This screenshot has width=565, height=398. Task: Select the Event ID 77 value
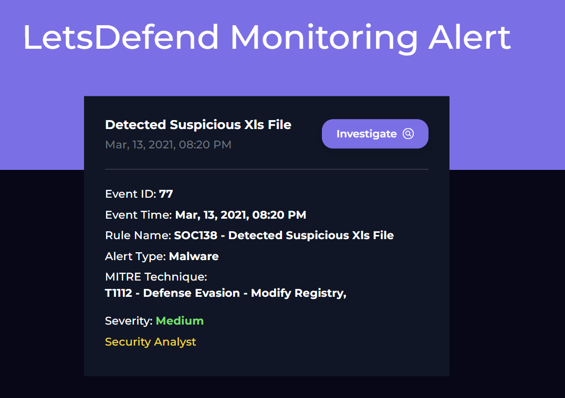click(x=166, y=194)
